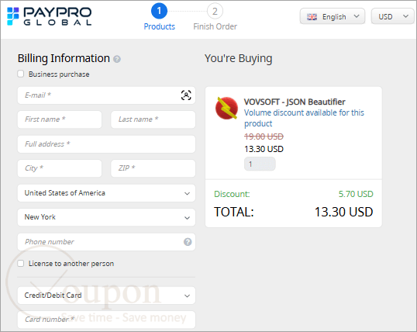Click the Card number input field

[106, 320]
